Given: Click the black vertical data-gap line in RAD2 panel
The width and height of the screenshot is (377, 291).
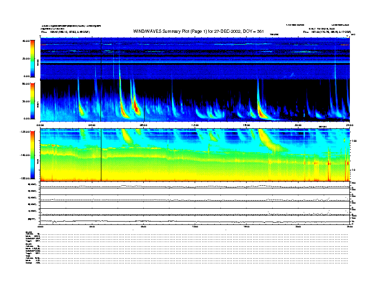Looking at the screenshot, I should [x=101, y=58].
